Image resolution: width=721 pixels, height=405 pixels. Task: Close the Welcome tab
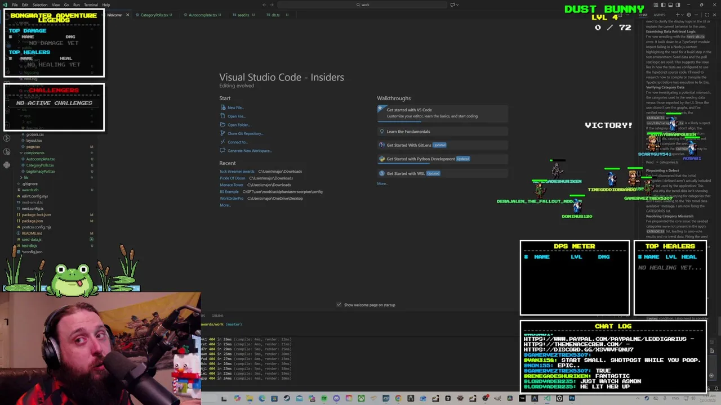pyautogui.click(x=127, y=15)
